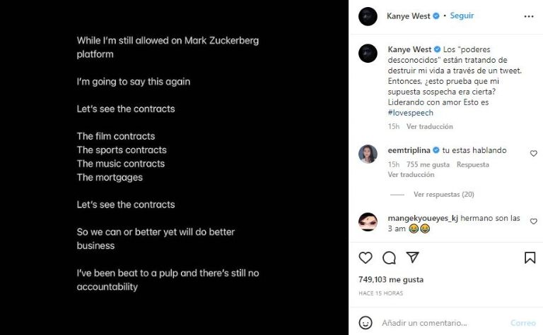543x335 pixels.
Task: Expand Ver respuestas (20) replies
Action: coord(443,194)
